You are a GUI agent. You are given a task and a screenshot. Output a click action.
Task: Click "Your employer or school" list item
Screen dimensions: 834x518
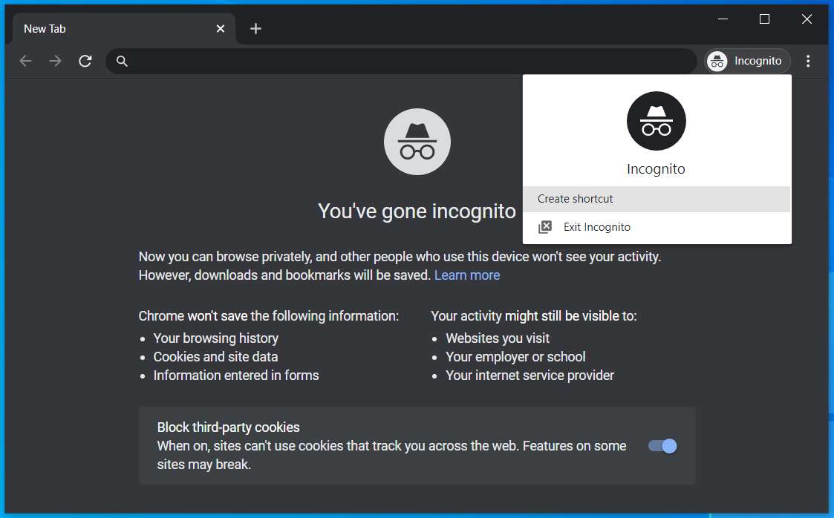point(516,357)
